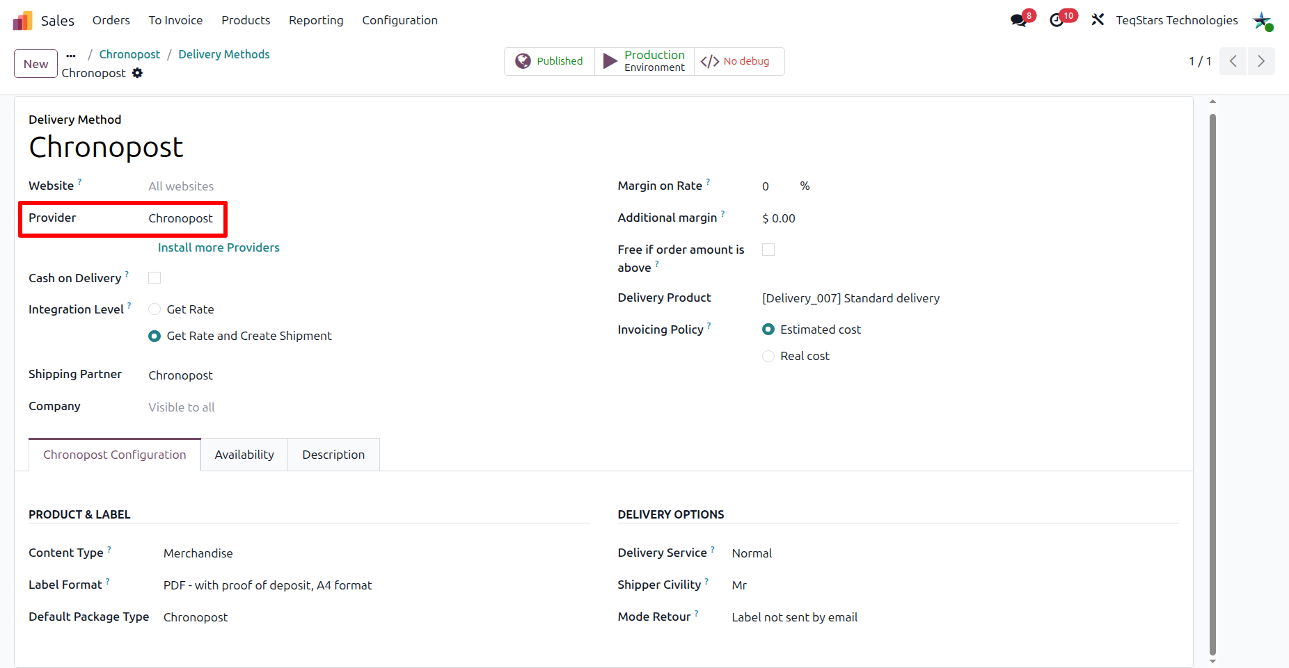
Task: Switch to the Description tab
Action: [x=333, y=455]
